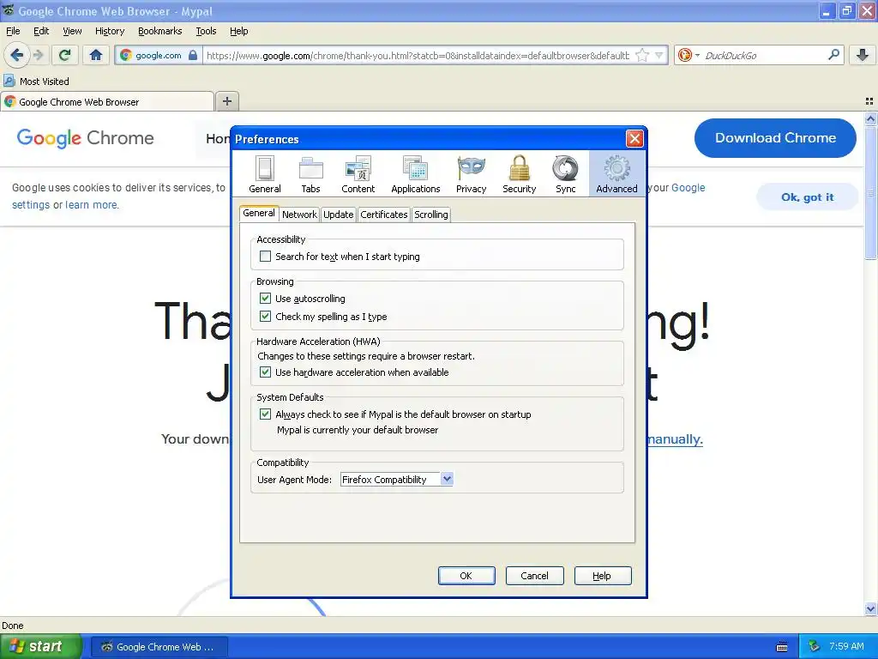Click the 7:59 AM system clock
878x659 pixels.
[846, 647]
